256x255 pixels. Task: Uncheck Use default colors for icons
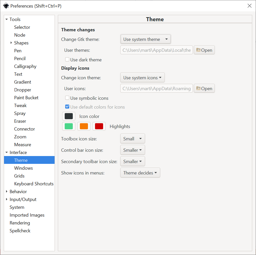(67, 107)
